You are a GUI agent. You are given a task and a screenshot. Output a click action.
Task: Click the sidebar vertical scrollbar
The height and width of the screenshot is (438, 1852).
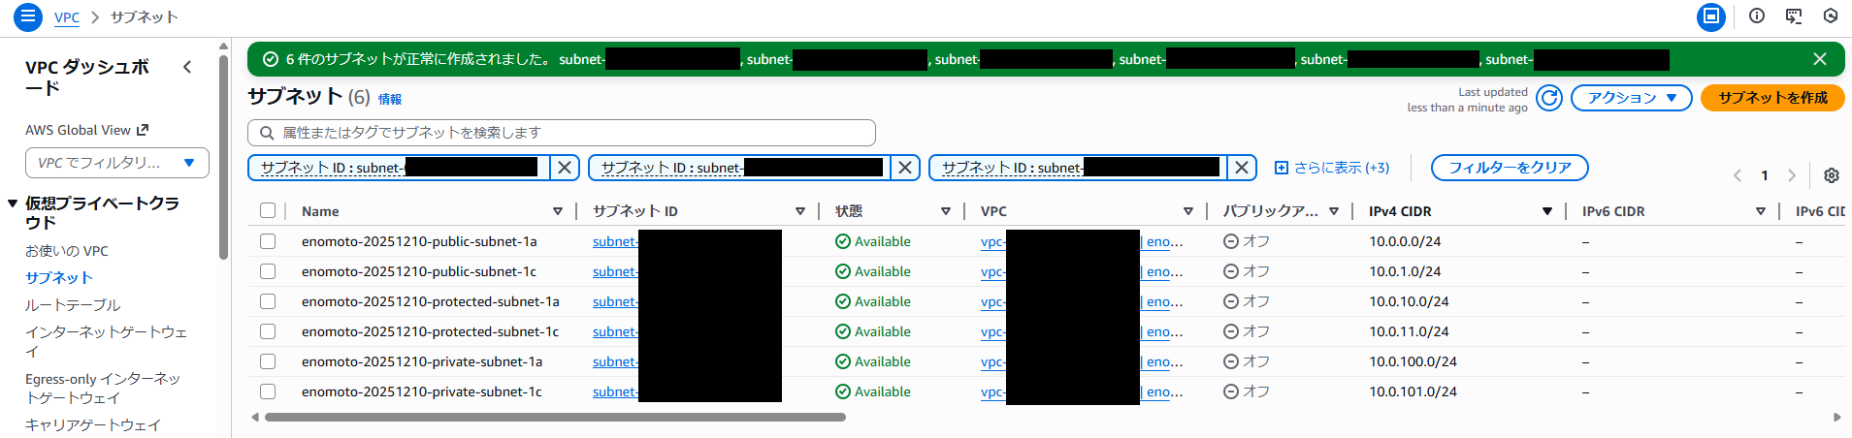[x=224, y=155]
